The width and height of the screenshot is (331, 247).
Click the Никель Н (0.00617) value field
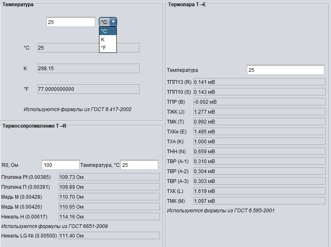click(x=109, y=216)
